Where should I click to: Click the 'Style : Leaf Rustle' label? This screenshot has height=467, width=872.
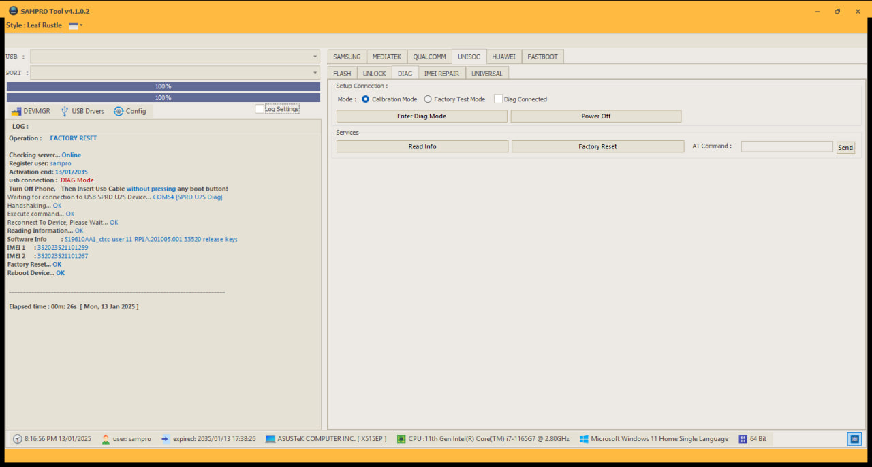[x=34, y=25]
